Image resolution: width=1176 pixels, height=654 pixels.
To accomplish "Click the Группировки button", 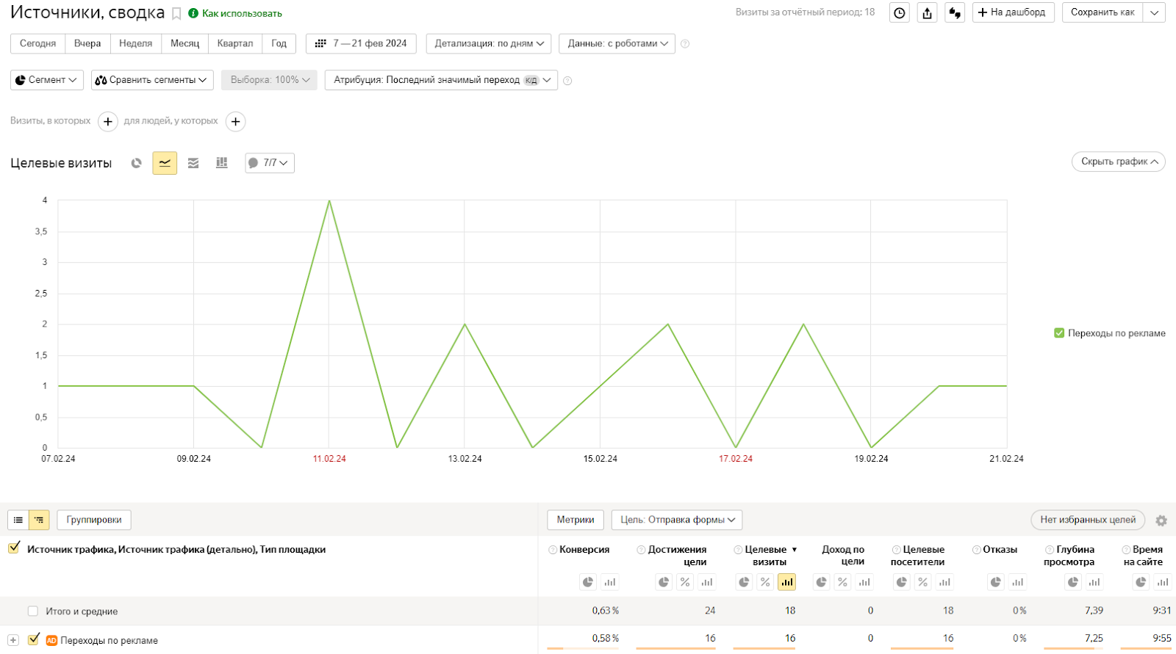I will click(94, 520).
